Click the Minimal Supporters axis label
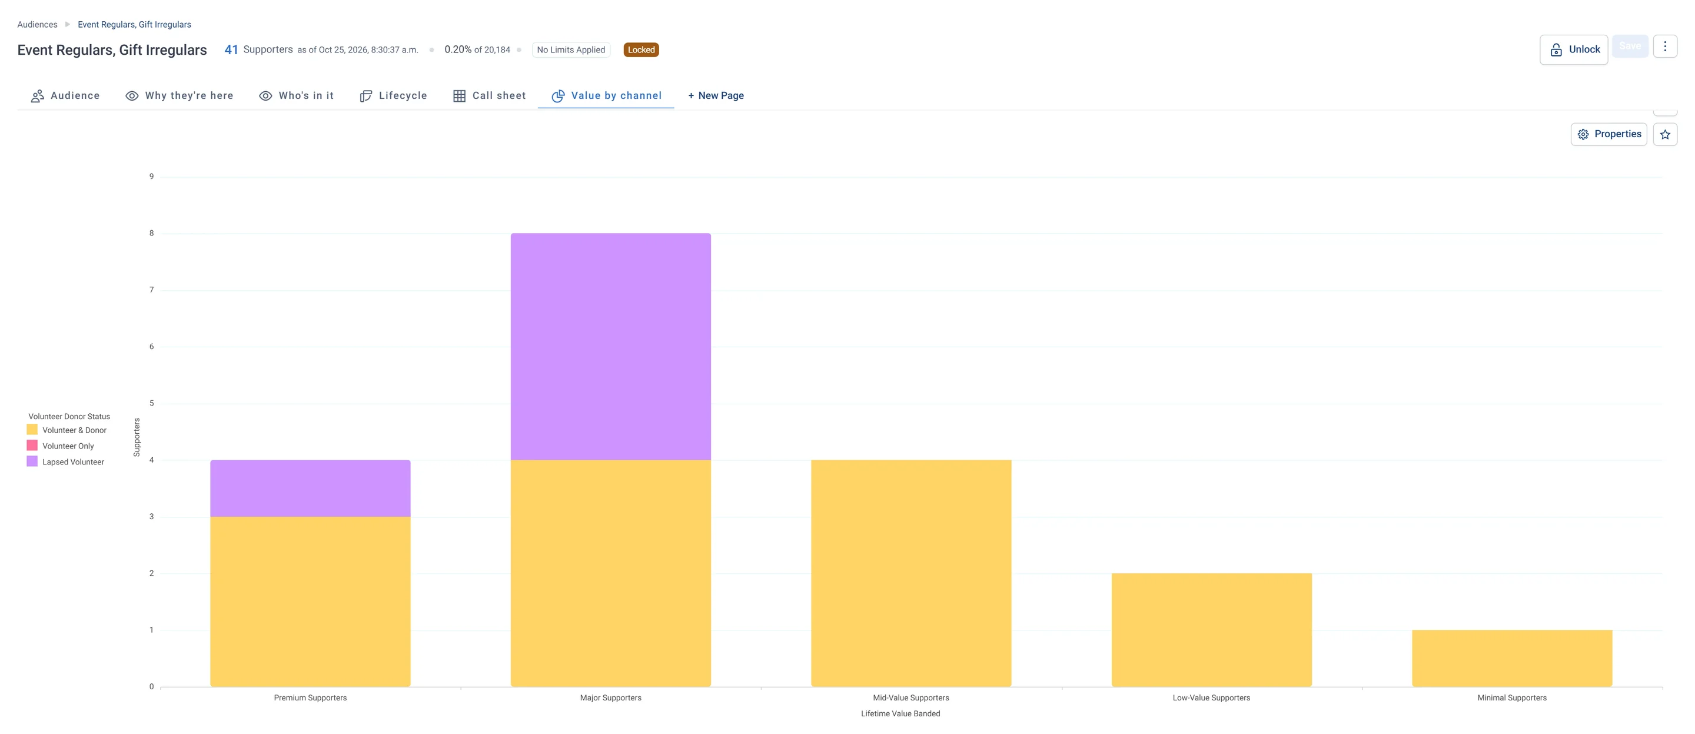Image resolution: width=1695 pixels, height=734 pixels. pos(1512,698)
